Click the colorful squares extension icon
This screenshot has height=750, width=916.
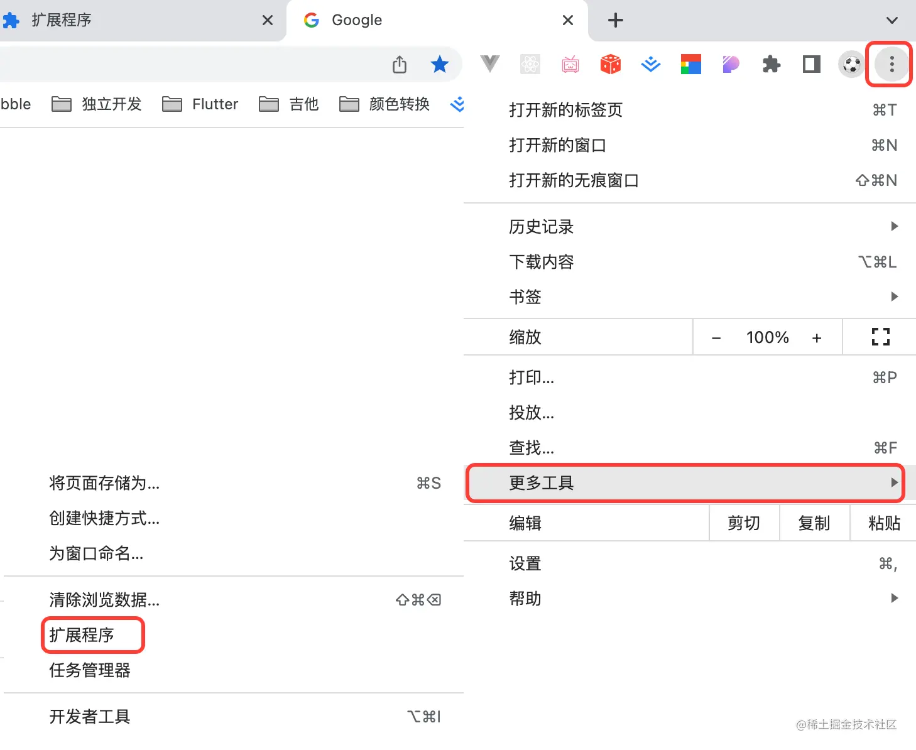click(691, 64)
